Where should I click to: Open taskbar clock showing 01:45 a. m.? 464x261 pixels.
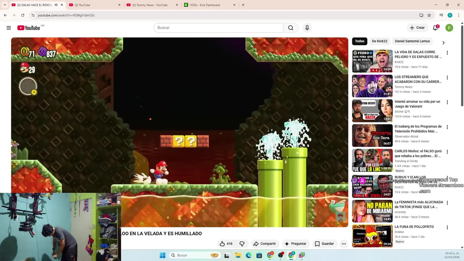click(x=452, y=255)
